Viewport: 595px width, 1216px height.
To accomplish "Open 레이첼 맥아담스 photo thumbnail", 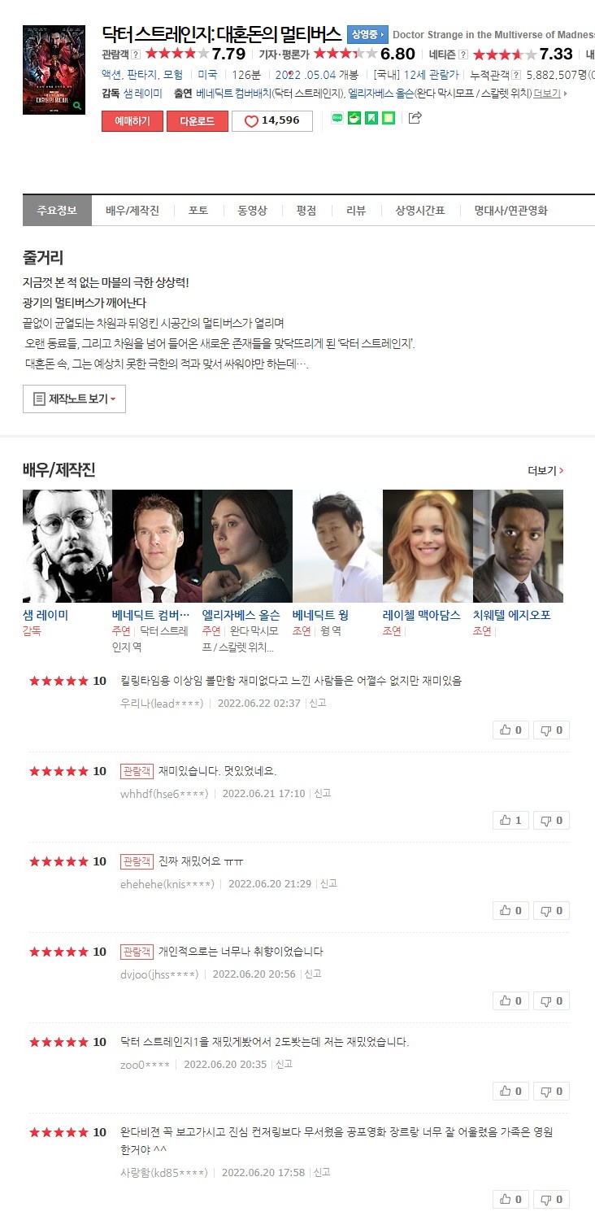I will click(428, 546).
